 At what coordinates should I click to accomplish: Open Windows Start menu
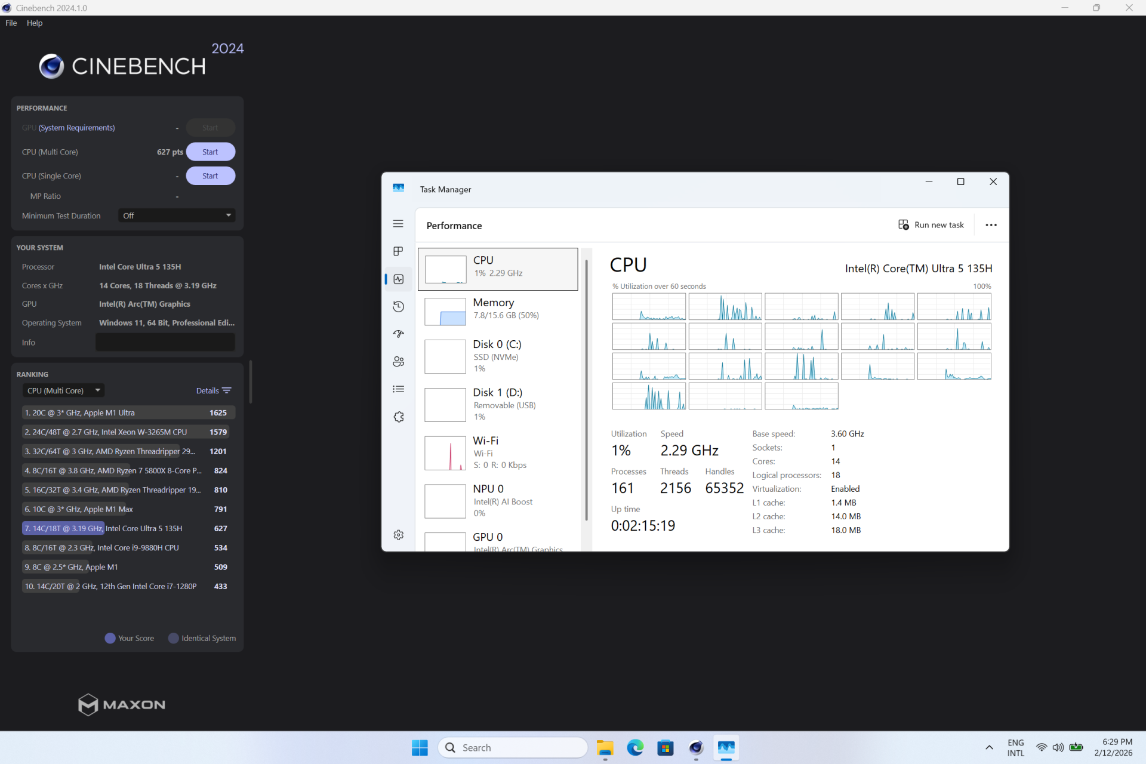click(420, 747)
